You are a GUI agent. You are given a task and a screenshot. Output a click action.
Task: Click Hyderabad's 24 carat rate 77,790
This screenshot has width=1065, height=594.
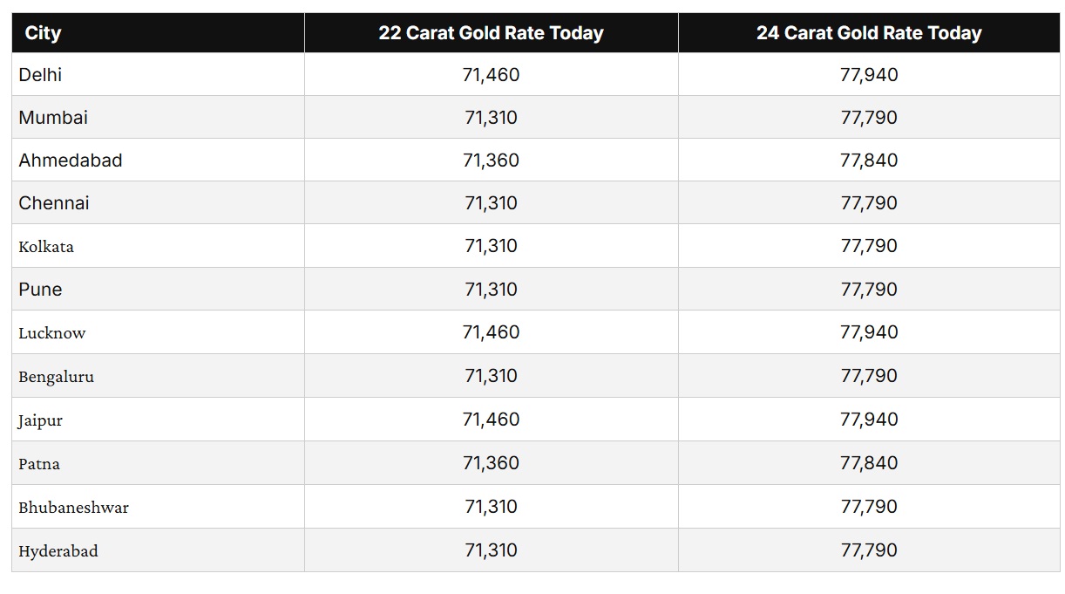(869, 550)
